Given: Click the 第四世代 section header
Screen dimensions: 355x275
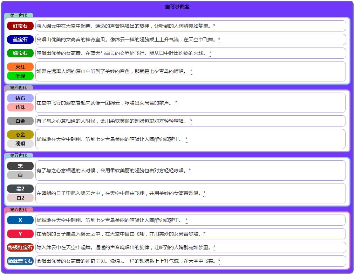Looking at the screenshot, I should coord(19,88).
